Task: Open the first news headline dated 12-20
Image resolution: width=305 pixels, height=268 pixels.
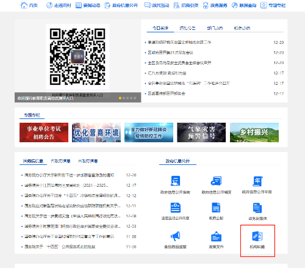Action: (x=179, y=42)
